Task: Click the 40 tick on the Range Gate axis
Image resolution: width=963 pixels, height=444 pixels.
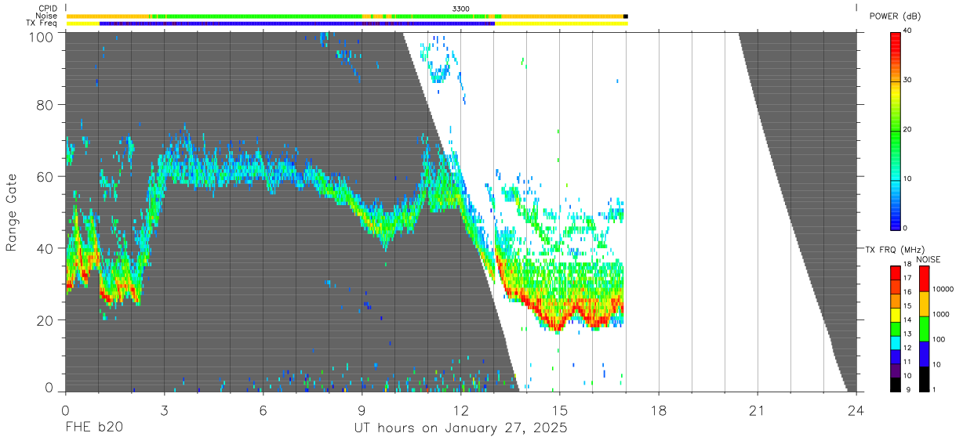Action: [x=46, y=249]
